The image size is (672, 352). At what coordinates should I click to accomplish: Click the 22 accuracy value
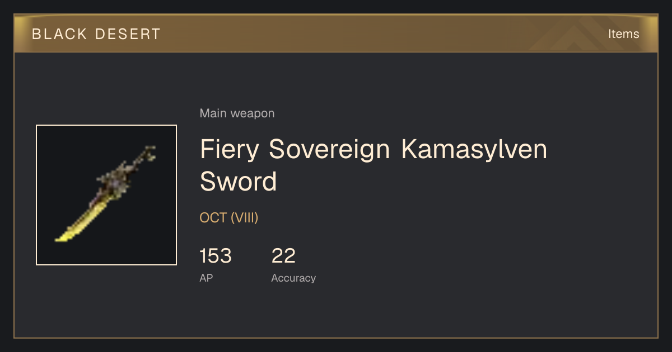(x=283, y=256)
